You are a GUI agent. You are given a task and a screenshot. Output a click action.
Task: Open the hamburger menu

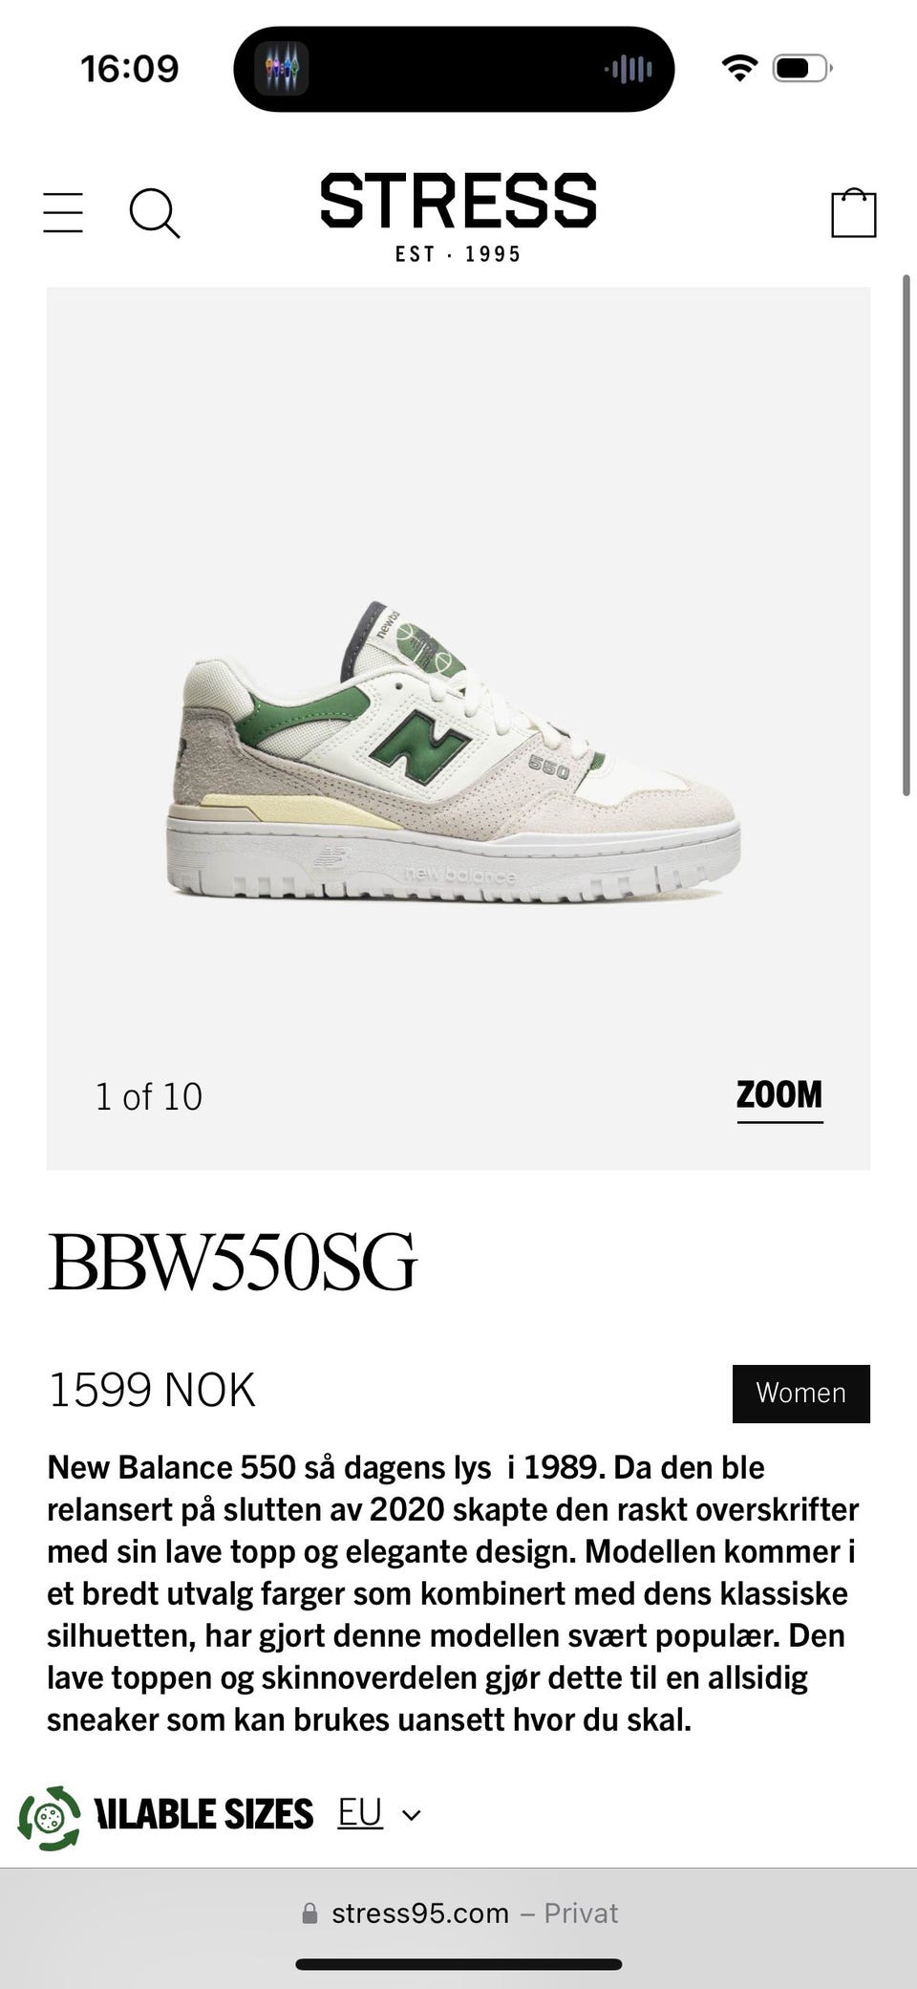(x=63, y=212)
